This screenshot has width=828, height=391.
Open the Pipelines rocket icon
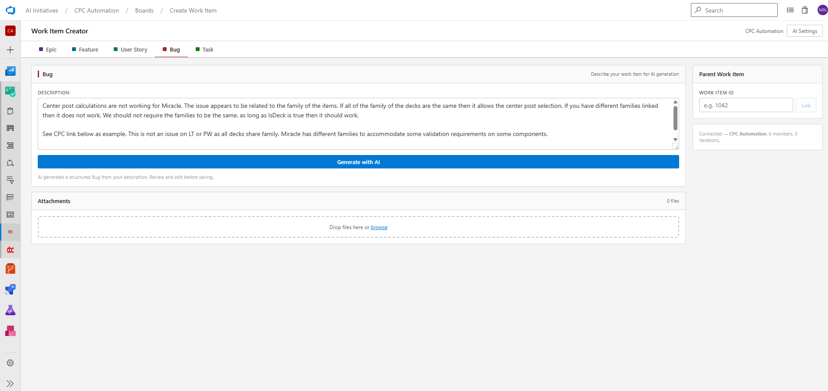click(10, 289)
